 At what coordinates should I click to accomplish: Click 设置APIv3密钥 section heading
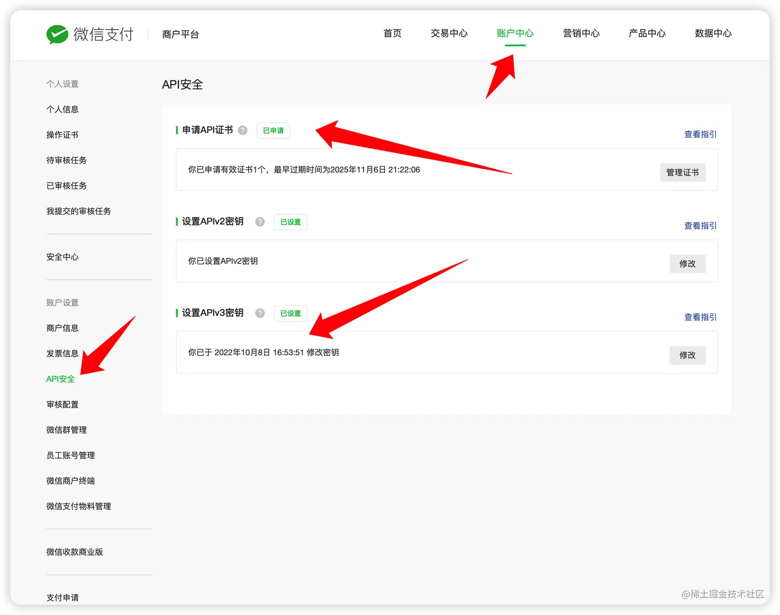point(213,313)
